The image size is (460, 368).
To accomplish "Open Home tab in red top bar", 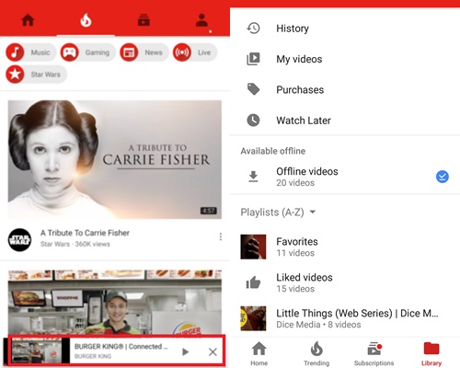I will tap(28, 20).
